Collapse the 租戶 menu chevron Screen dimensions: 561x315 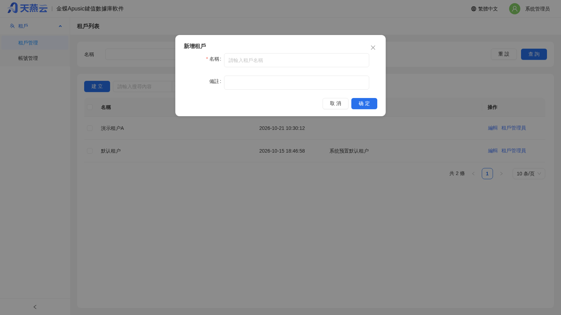(60, 26)
